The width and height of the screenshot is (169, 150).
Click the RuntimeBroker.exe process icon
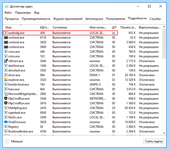(x=6, y=131)
